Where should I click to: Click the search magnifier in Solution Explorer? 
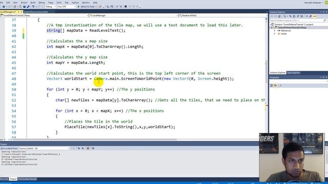click(x=324, y=20)
